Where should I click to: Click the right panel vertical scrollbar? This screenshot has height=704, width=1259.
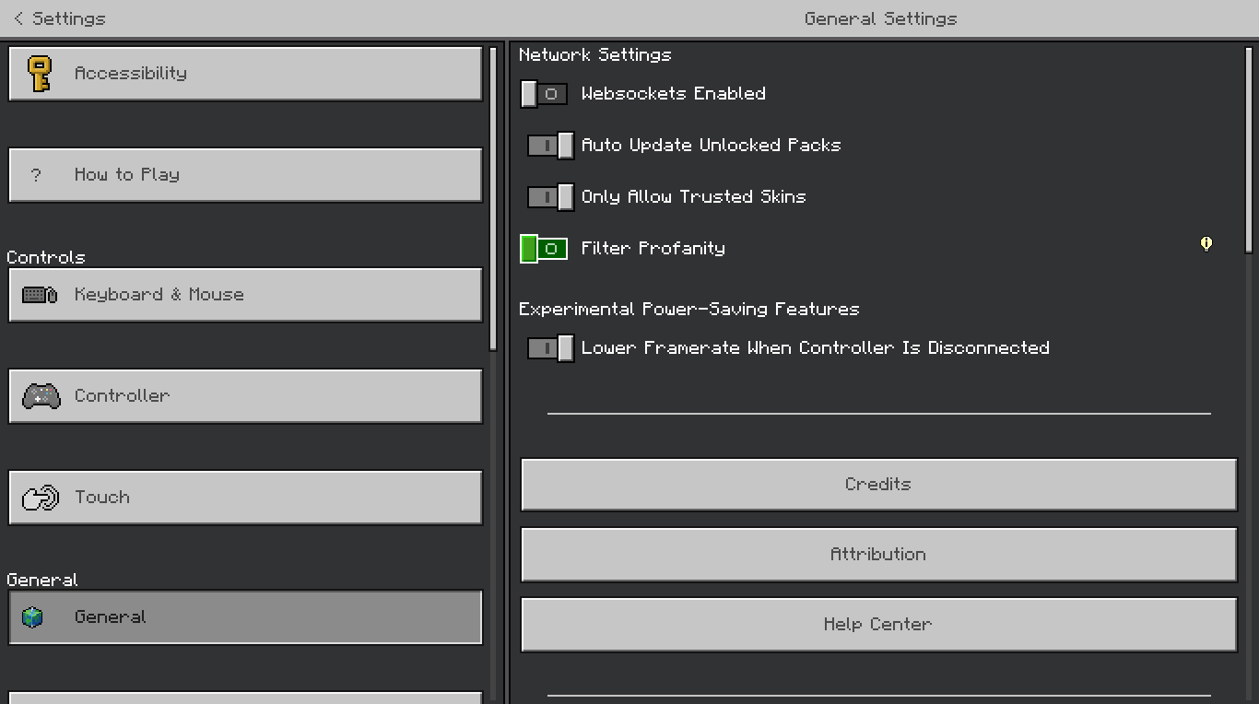click(x=1250, y=147)
